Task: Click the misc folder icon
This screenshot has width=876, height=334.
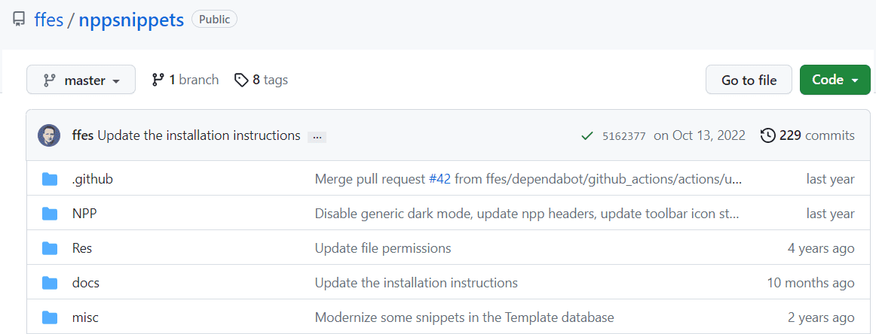Action: click(50, 317)
